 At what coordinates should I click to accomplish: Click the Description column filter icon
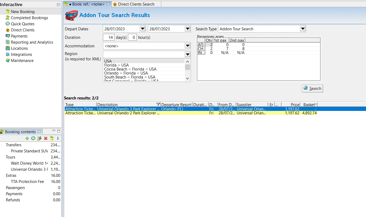(x=158, y=105)
